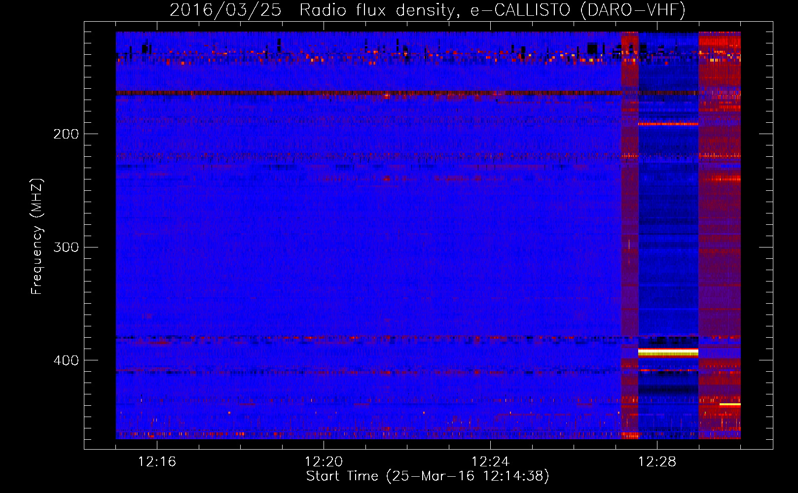Click the 12:28 time tick label

pos(657,462)
